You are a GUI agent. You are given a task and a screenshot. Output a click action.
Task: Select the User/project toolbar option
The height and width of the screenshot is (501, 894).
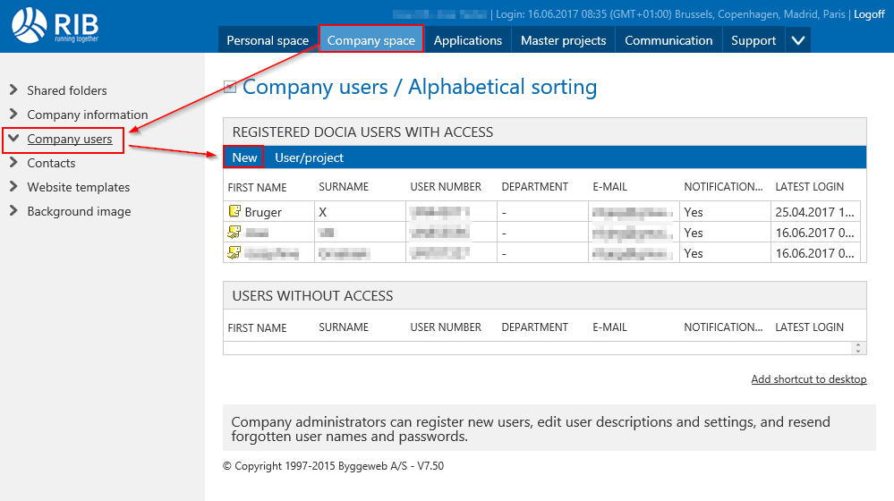pyautogui.click(x=309, y=157)
